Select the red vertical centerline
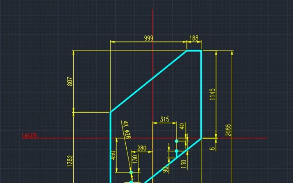 pyautogui.click(x=152, y=73)
